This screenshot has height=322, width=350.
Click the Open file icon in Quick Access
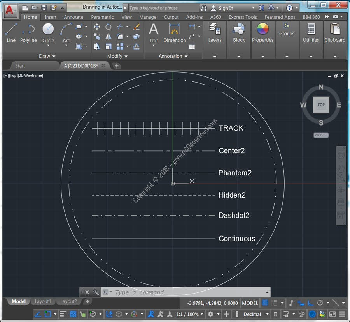pyautogui.click(x=34, y=8)
